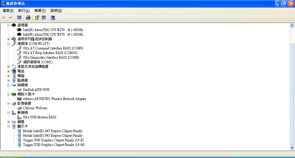
Task: Select GKx AT Resp Interface EA02 (COM10)
Action: click(50, 53)
